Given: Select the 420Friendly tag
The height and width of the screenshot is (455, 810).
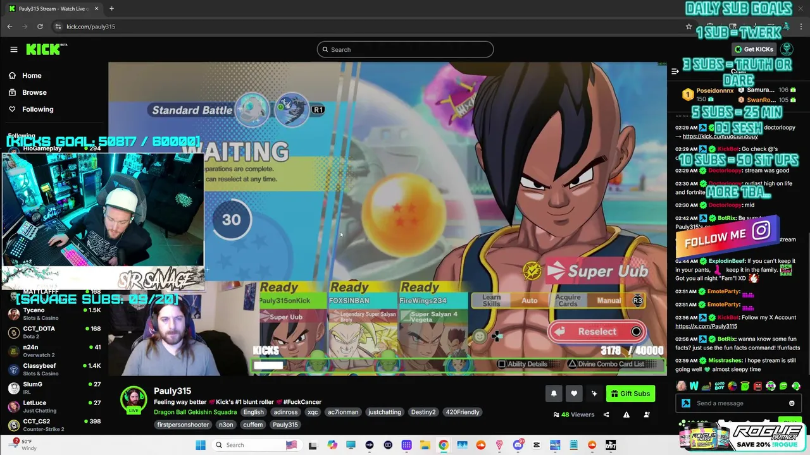Looking at the screenshot, I should [463, 412].
